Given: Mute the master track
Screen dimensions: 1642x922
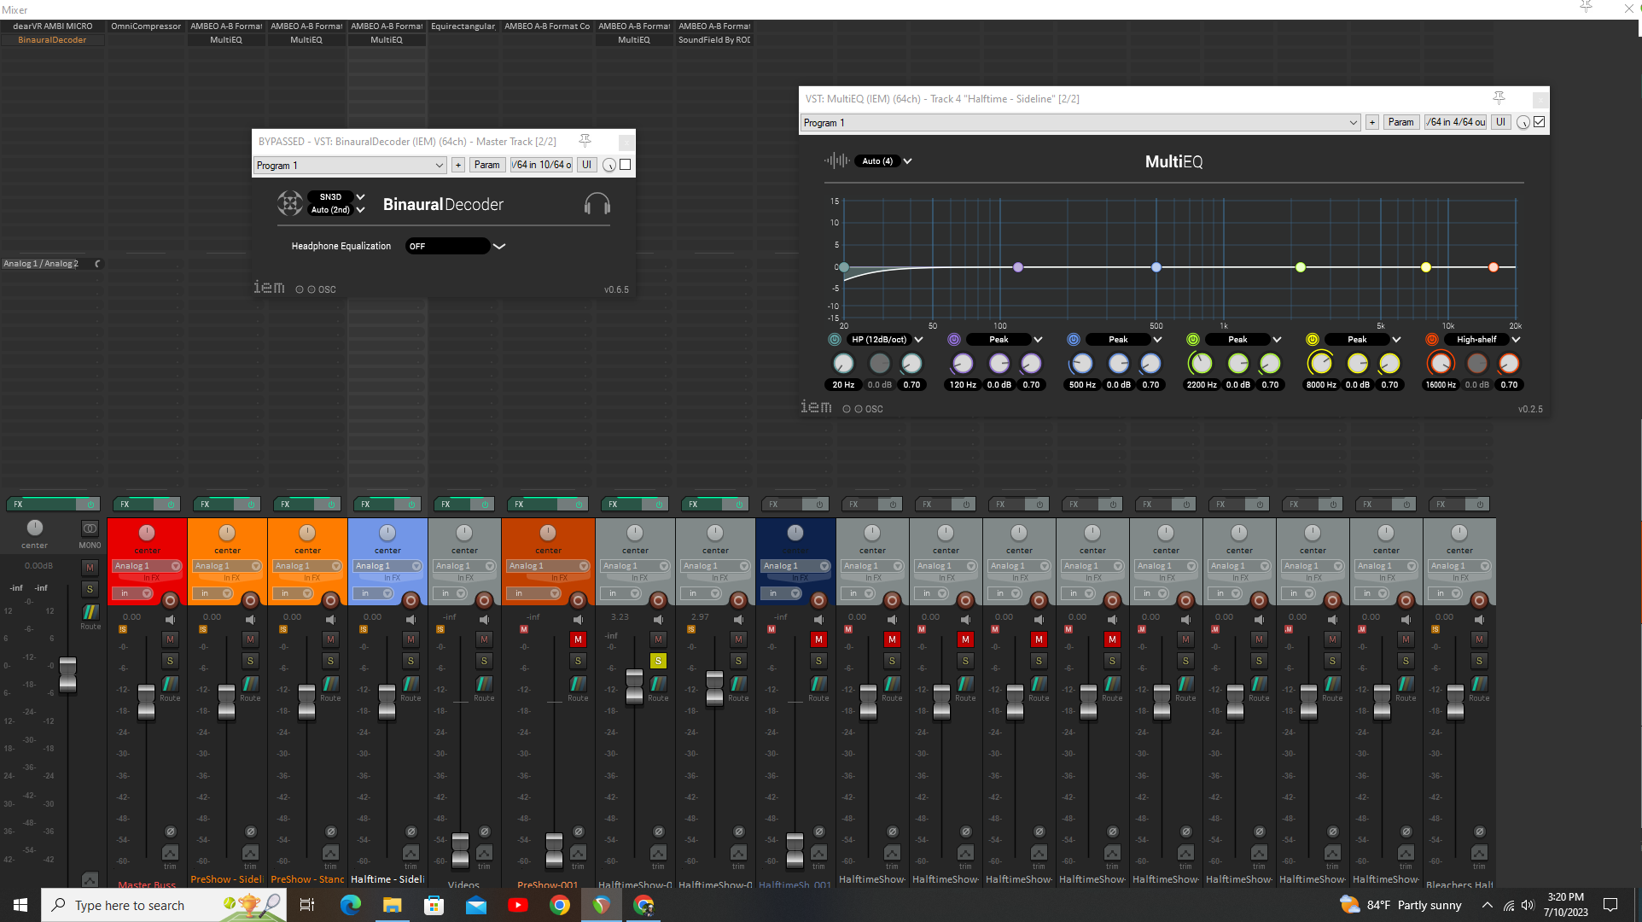Looking at the screenshot, I should (90, 568).
